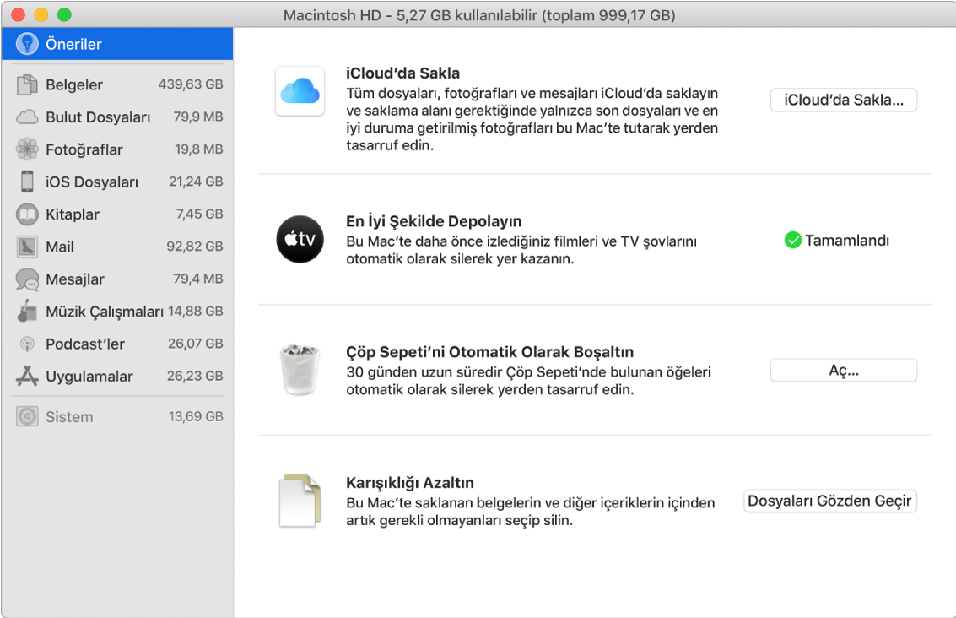
Task: Click the Dosyaları Gözden Geçir button
Action: tap(829, 501)
